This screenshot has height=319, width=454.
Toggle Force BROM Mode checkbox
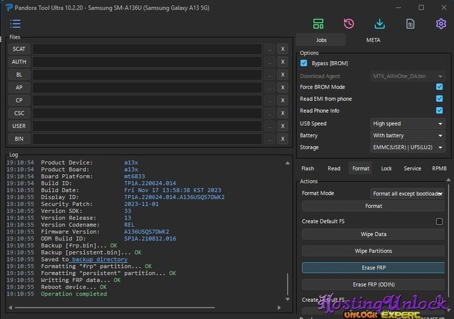[x=439, y=87]
